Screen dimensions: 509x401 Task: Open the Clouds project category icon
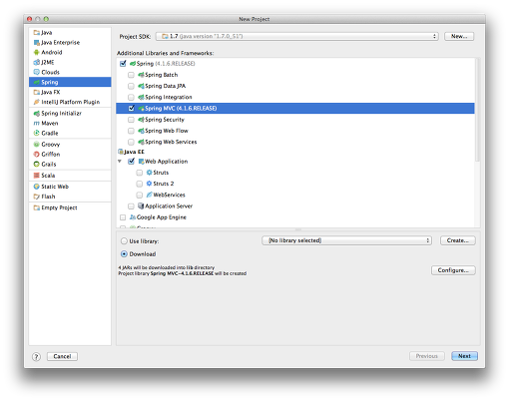37,72
